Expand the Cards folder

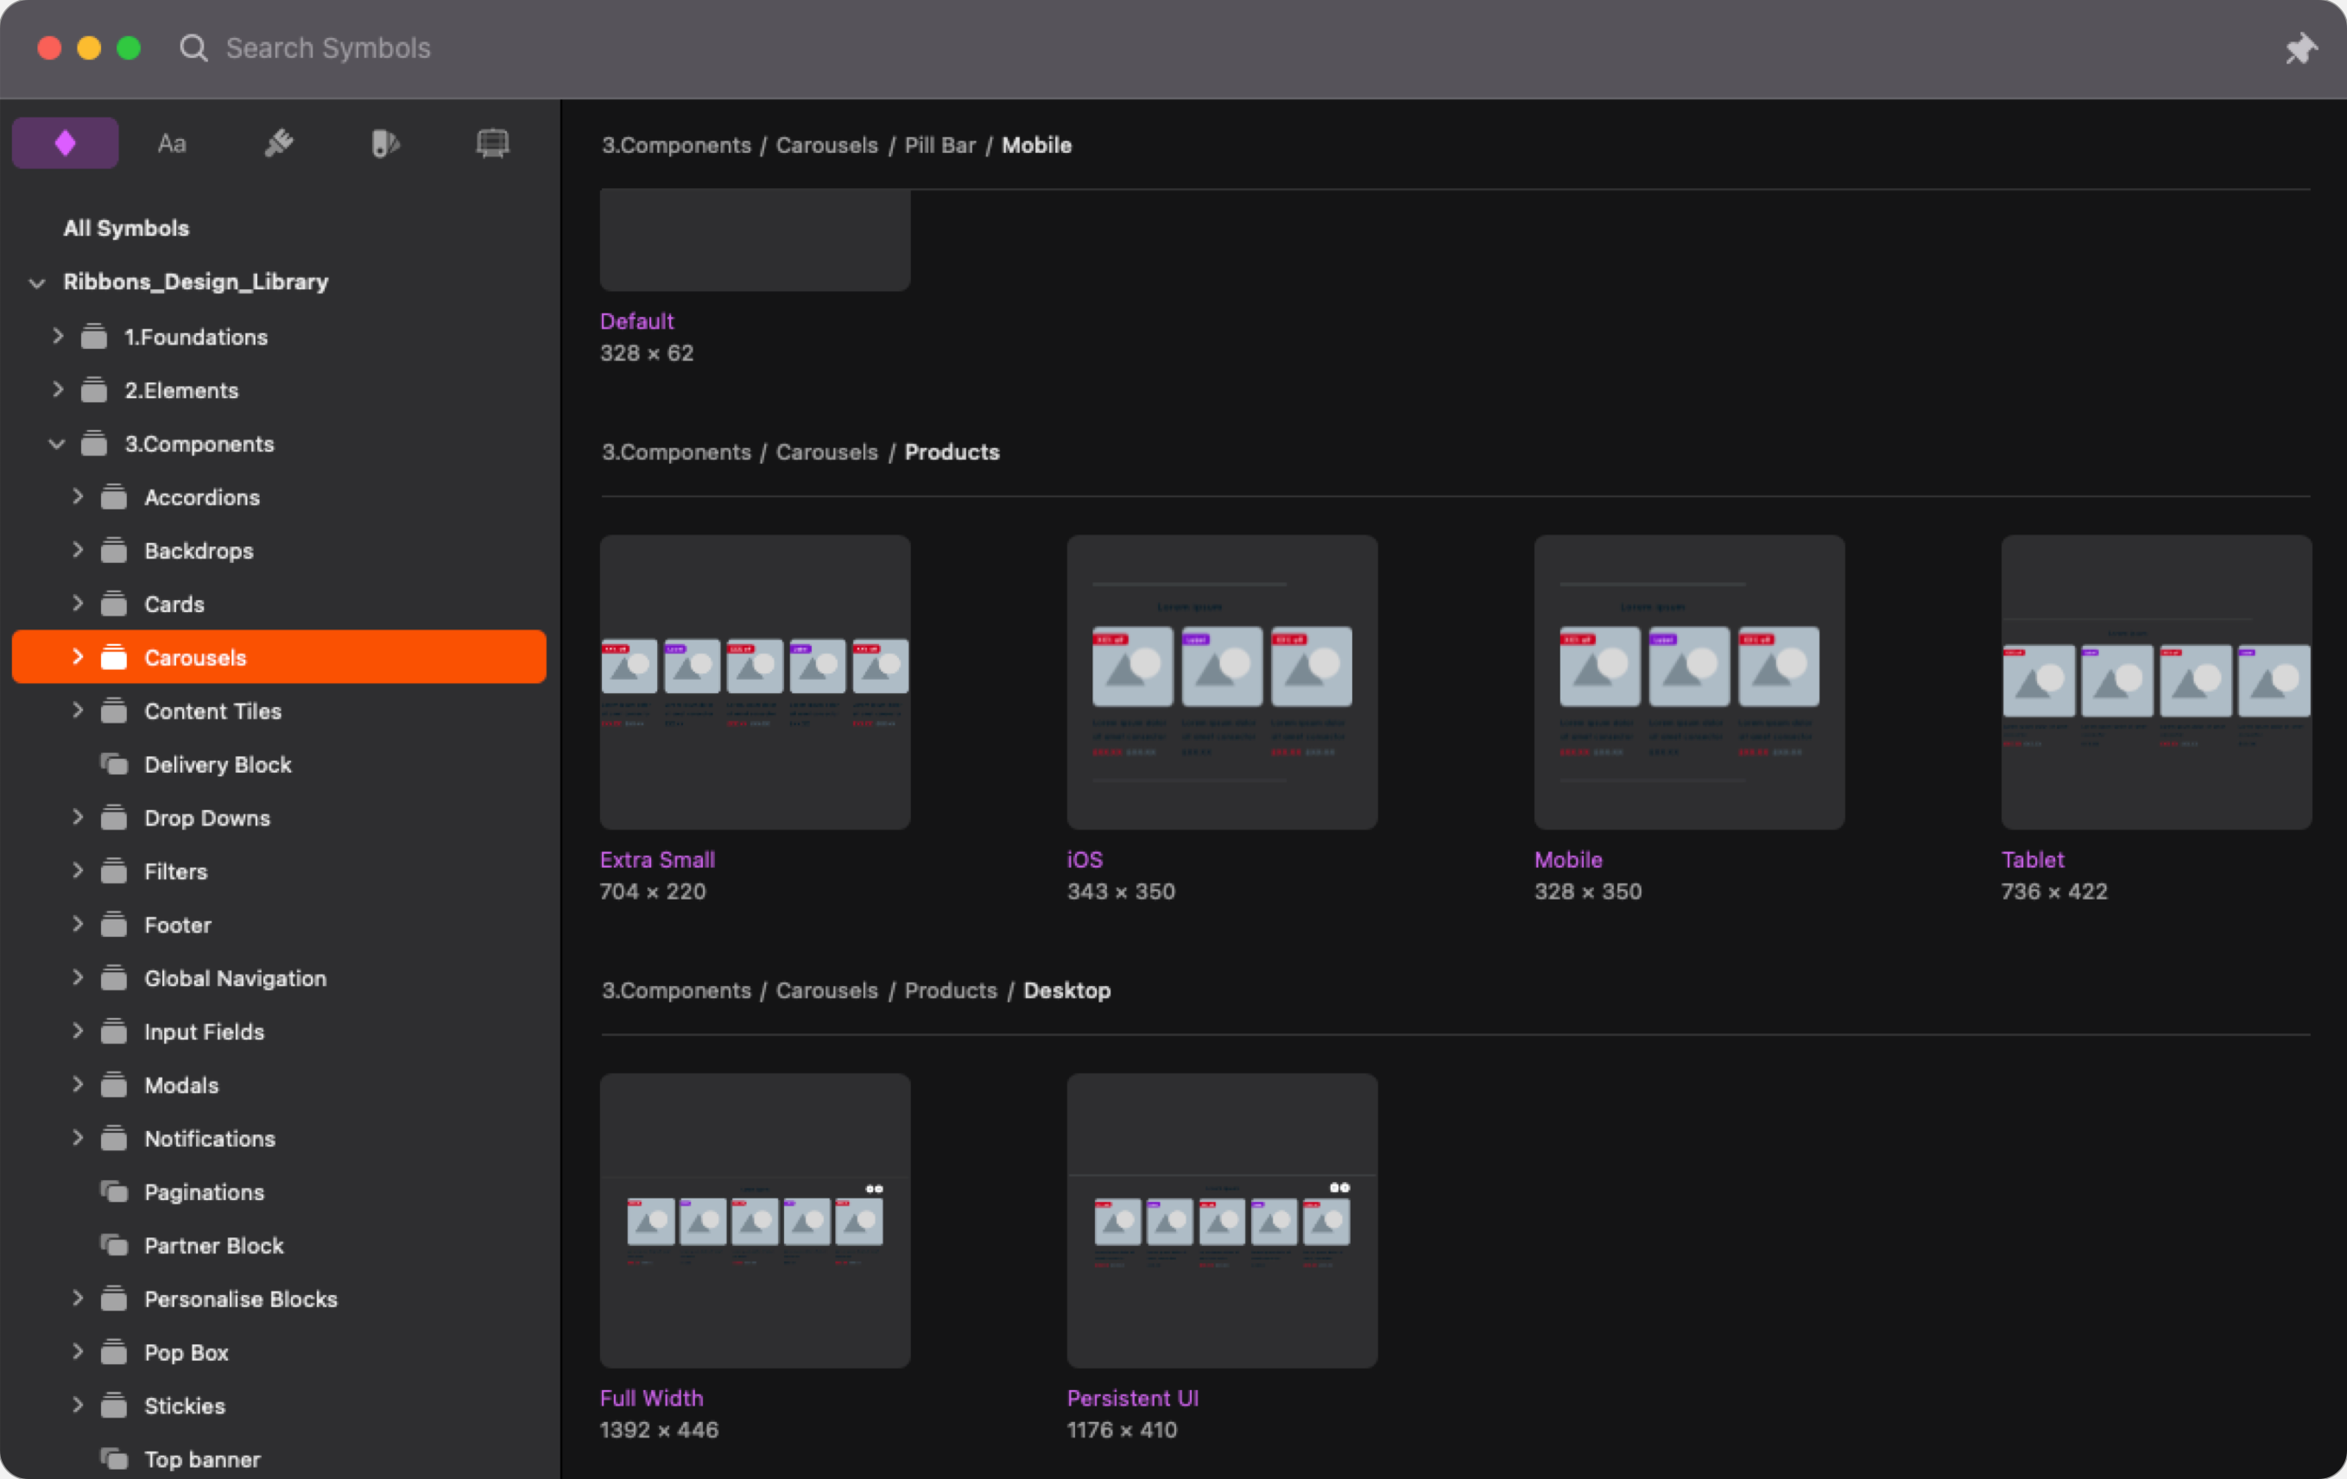coord(78,604)
